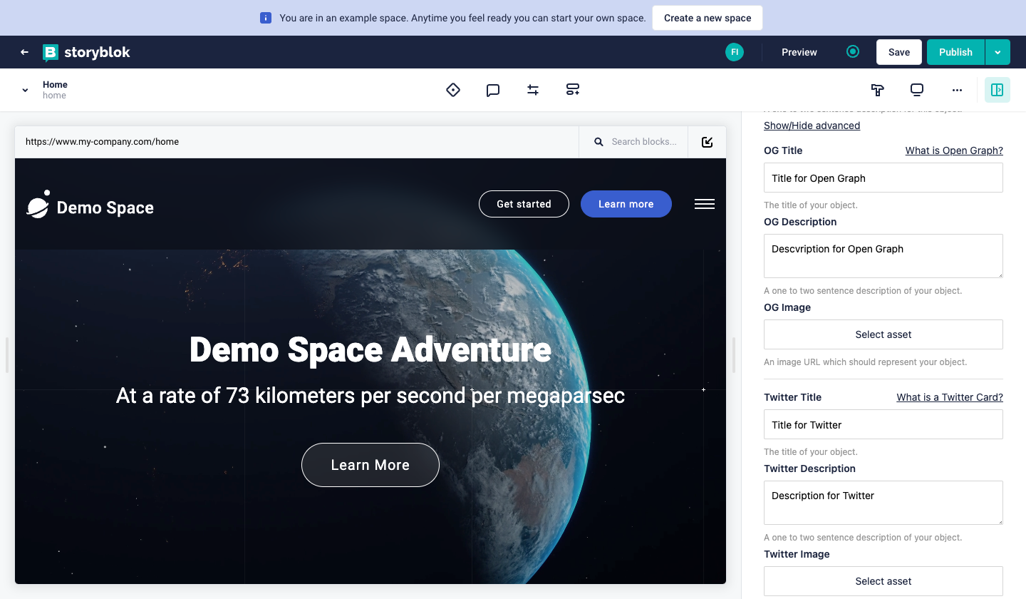Select asset for Twitter Image
The height and width of the screenshot is (599, 1026).
883,581
